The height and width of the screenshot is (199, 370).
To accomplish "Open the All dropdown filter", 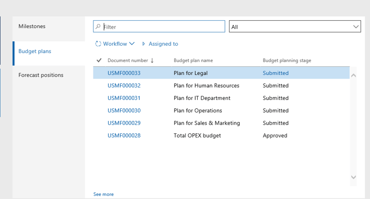I will point(295,27).
